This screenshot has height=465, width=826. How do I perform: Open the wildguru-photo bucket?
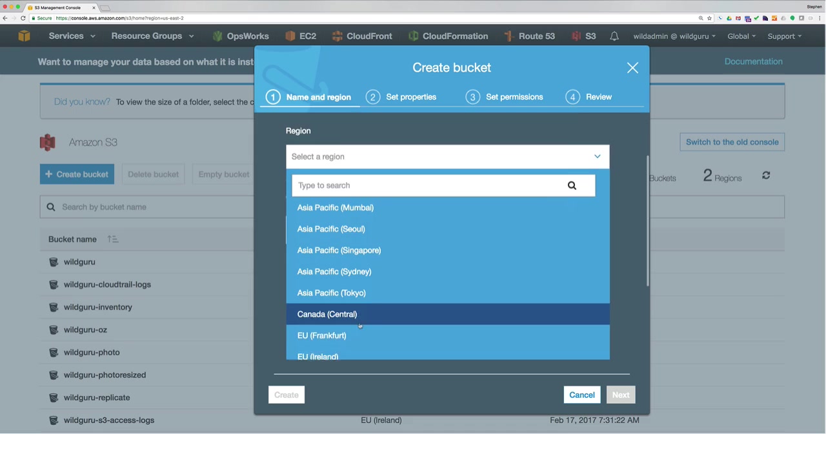point(92,352)
